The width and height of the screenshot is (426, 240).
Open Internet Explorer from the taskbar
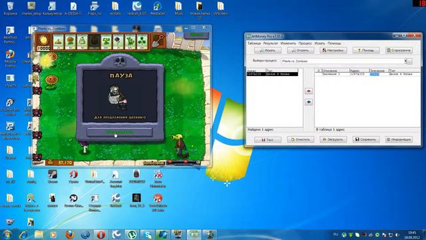click(x=23, y=235)
